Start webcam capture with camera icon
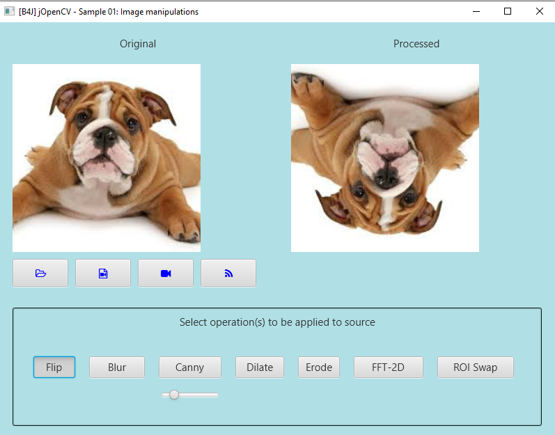The height and width of the screenshot is (435, 555). [166, 273]
